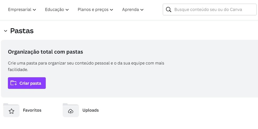The height and width of the screenshot is (129, 258).
Task: Open the Planos e preços menu
Action: [x=95, y=9]
